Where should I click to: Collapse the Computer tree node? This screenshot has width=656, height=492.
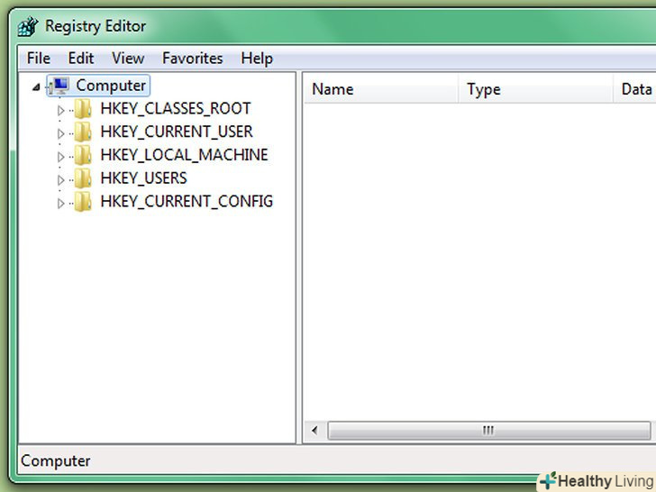36,87
